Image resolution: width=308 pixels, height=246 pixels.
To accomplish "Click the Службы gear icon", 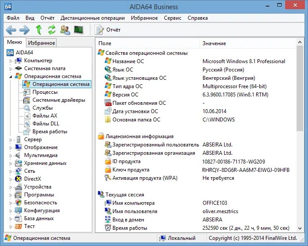I will [x=27, y=108].
